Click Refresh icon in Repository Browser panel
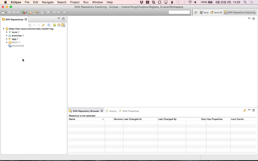This screenshot has height=161, width=258. click(245, 110)
